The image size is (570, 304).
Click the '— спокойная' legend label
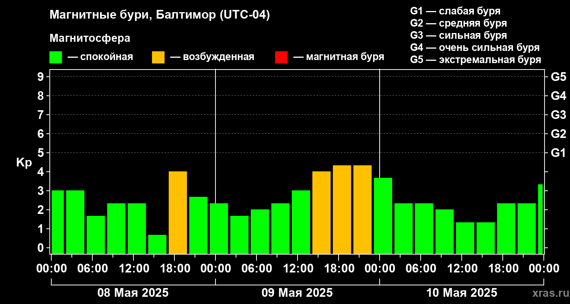click(x=100, y=57)
